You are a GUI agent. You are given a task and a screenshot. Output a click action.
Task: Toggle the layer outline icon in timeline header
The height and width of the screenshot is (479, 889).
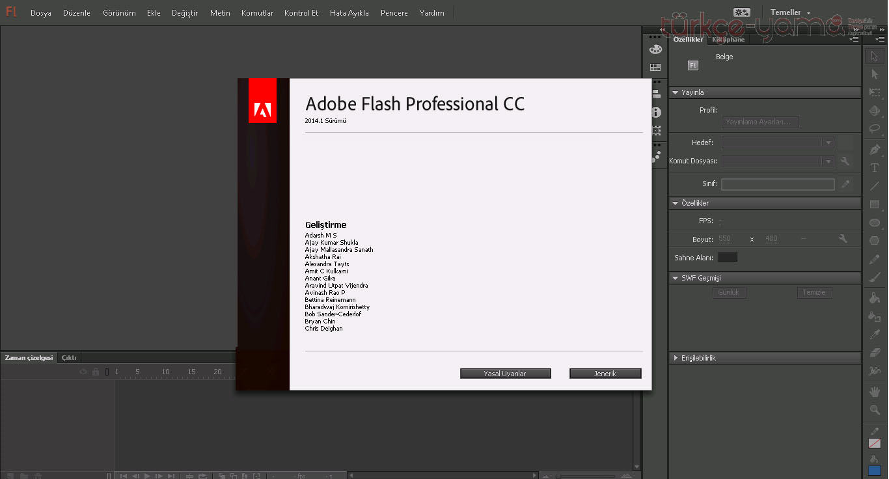107,372
